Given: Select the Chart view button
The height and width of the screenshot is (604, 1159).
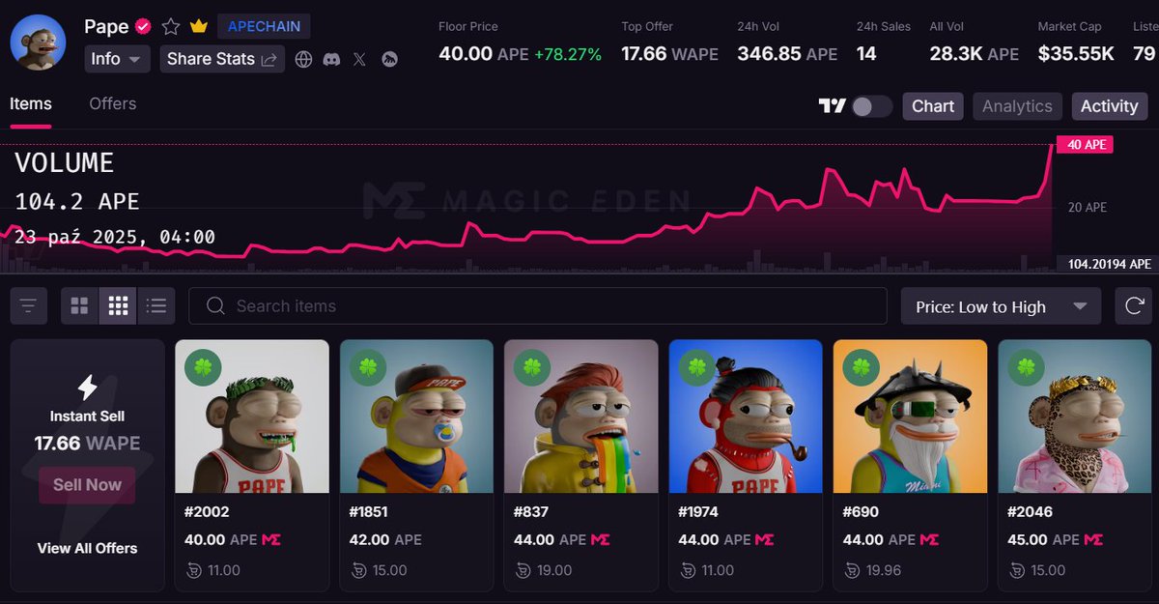Looking at the screenshot, I should pyautogui.click(x=933, y=106).
